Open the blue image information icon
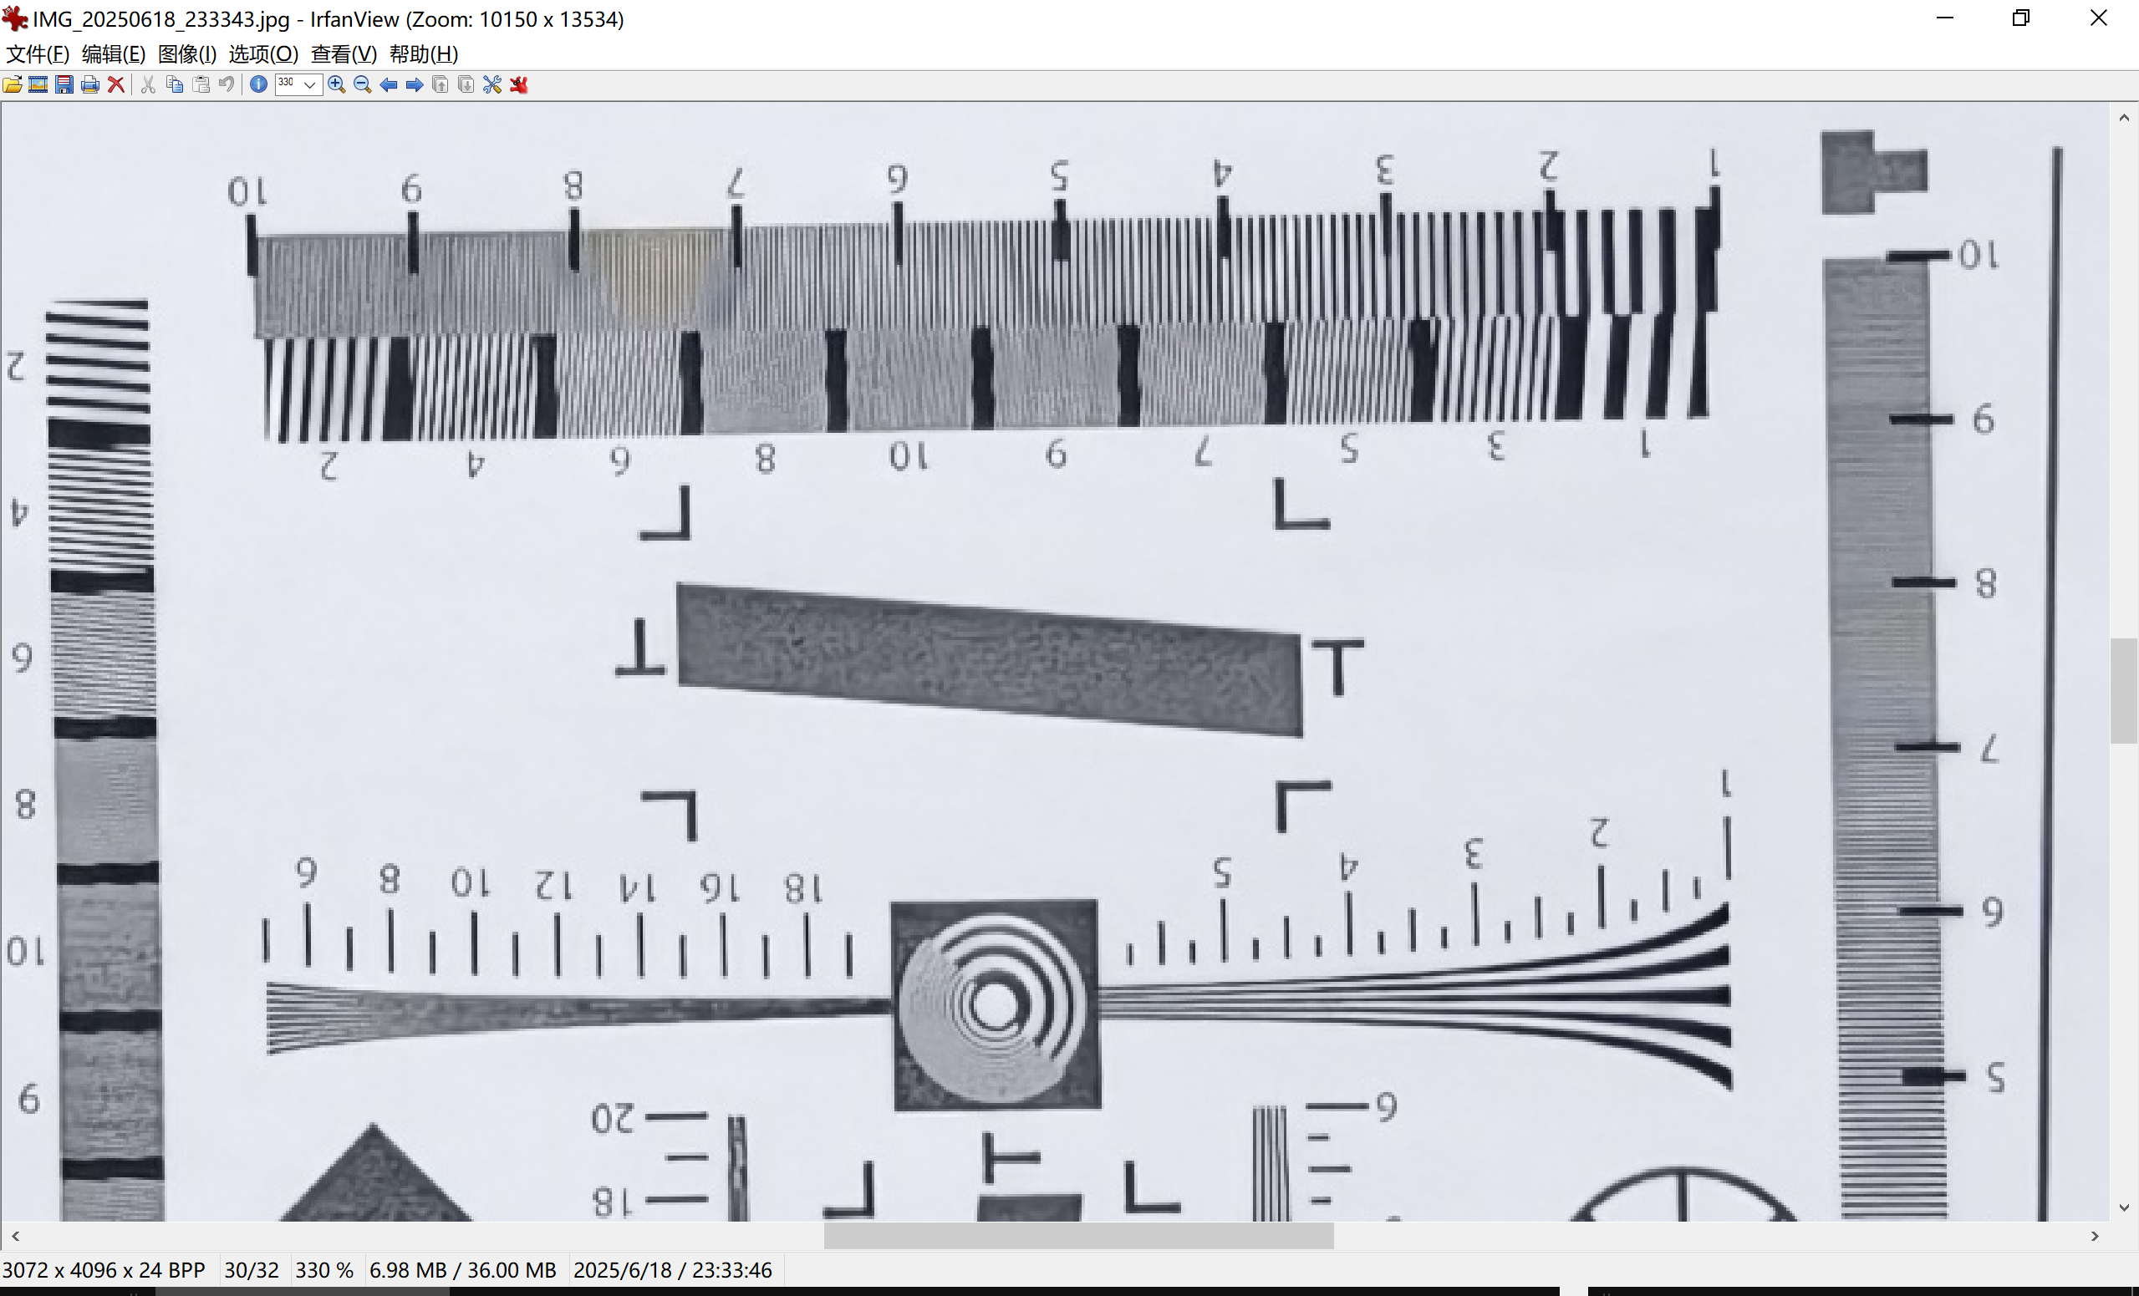 click(258, 84)
